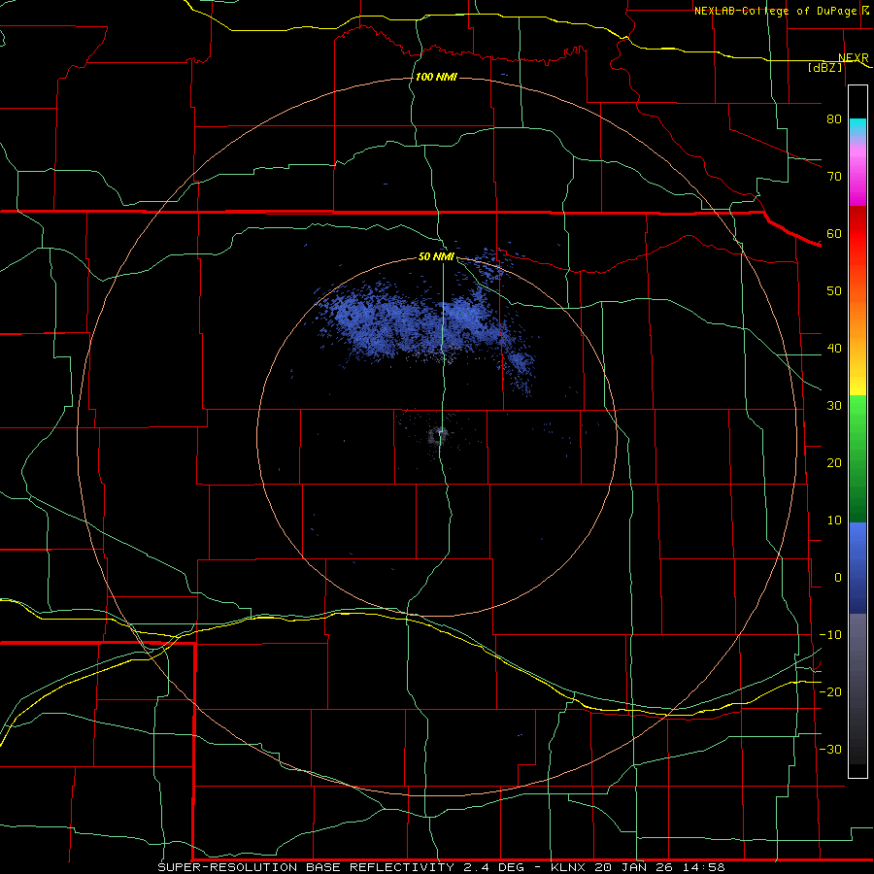The image size is (874, 874).
Task: Click the green segment of the color bar
Action: pos(857,458)
